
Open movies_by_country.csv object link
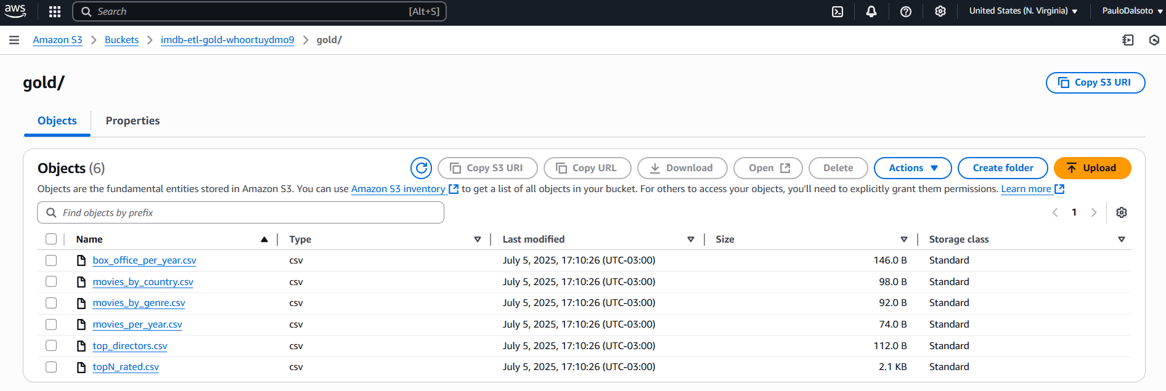pyautogui.click(x=143, y=282)
